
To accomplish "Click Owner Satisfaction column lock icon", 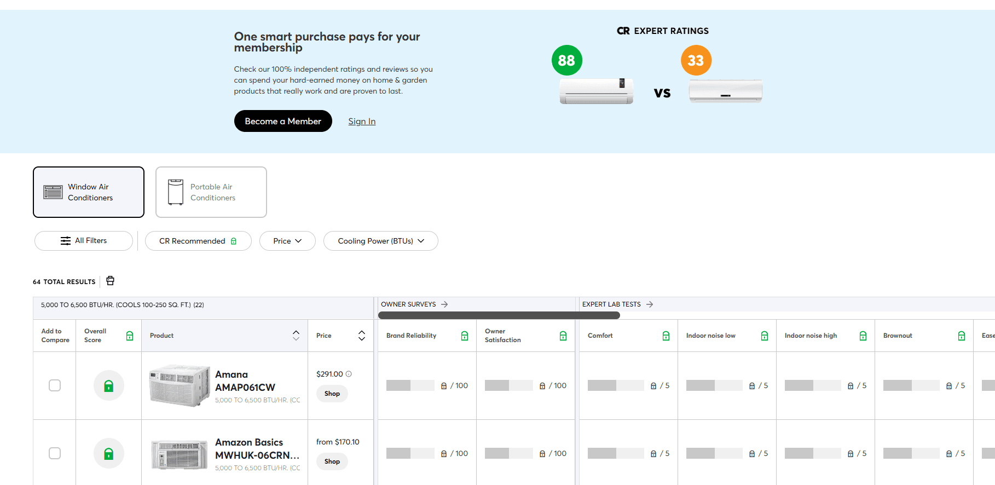I will point(563,336).
